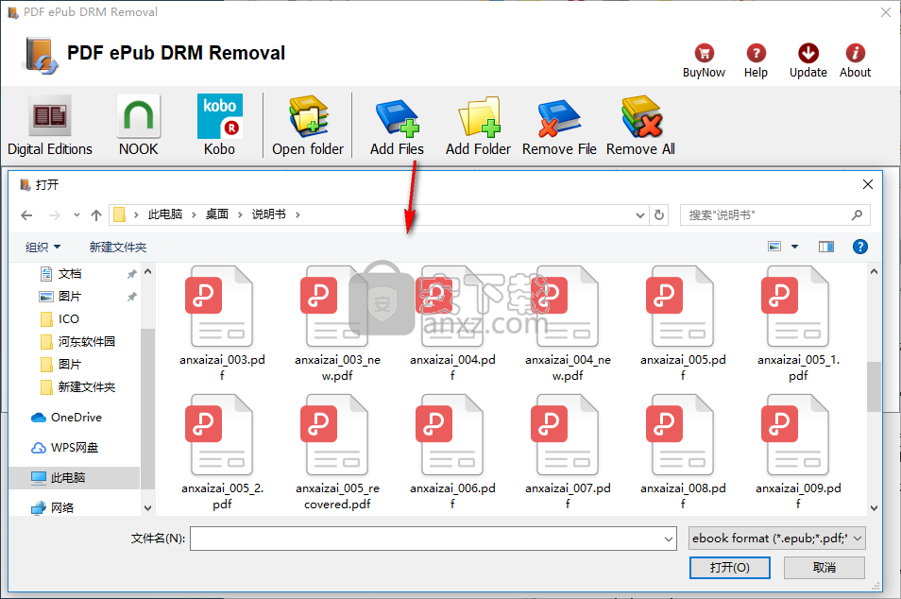Select file anxaizai_005_1.pdf
The image size is (901, 599).
pyautogui.click(x=798, y=324)
